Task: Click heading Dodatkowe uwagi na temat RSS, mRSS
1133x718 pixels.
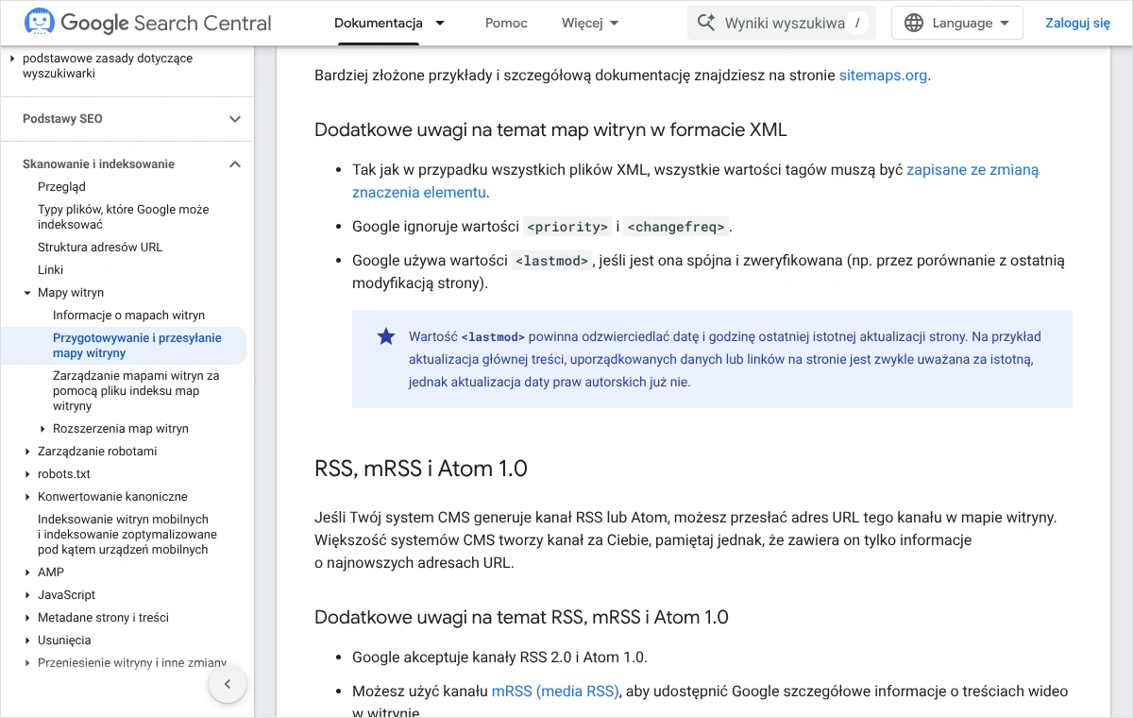Action: (x=521, y=617)
